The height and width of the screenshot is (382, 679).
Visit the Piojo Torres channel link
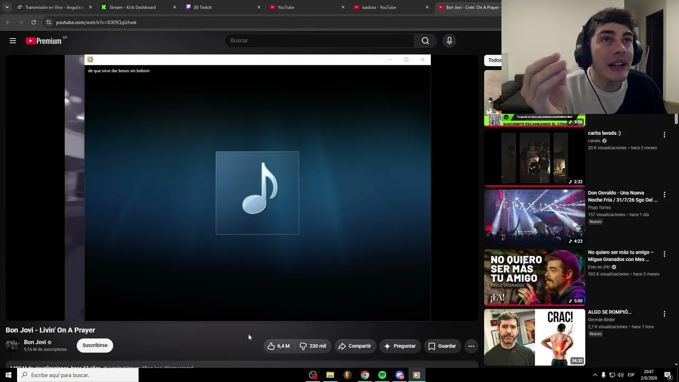tap(599, 207)
